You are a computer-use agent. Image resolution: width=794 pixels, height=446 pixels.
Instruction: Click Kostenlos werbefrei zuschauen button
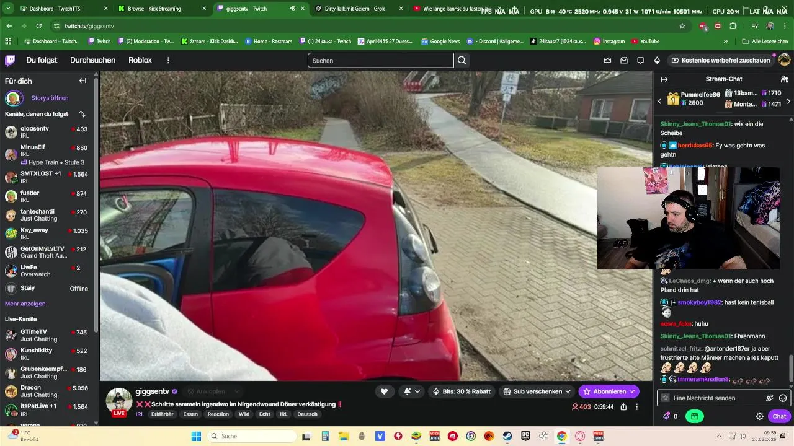720,60
